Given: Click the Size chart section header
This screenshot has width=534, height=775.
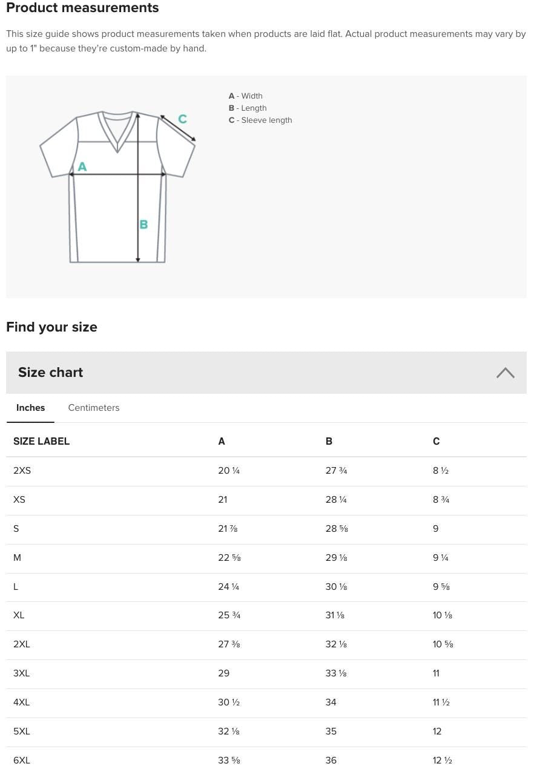Looking at the screenshot, I should (x=51, y=373).
